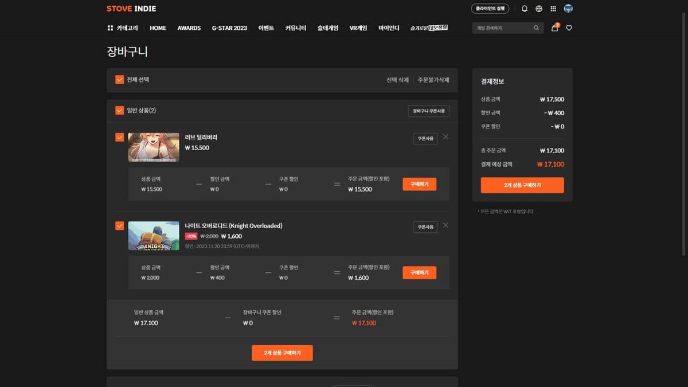
Task: Click the 주문불가삭제 link
Action: (433, 80)
